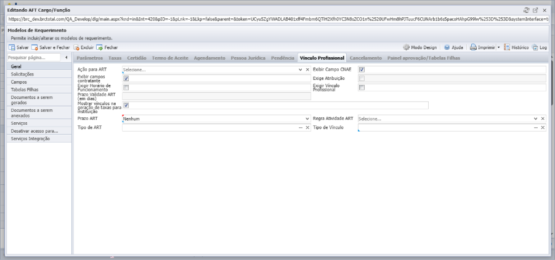
Task: Select Desativar acesso para... item
Action: point(39,131)
